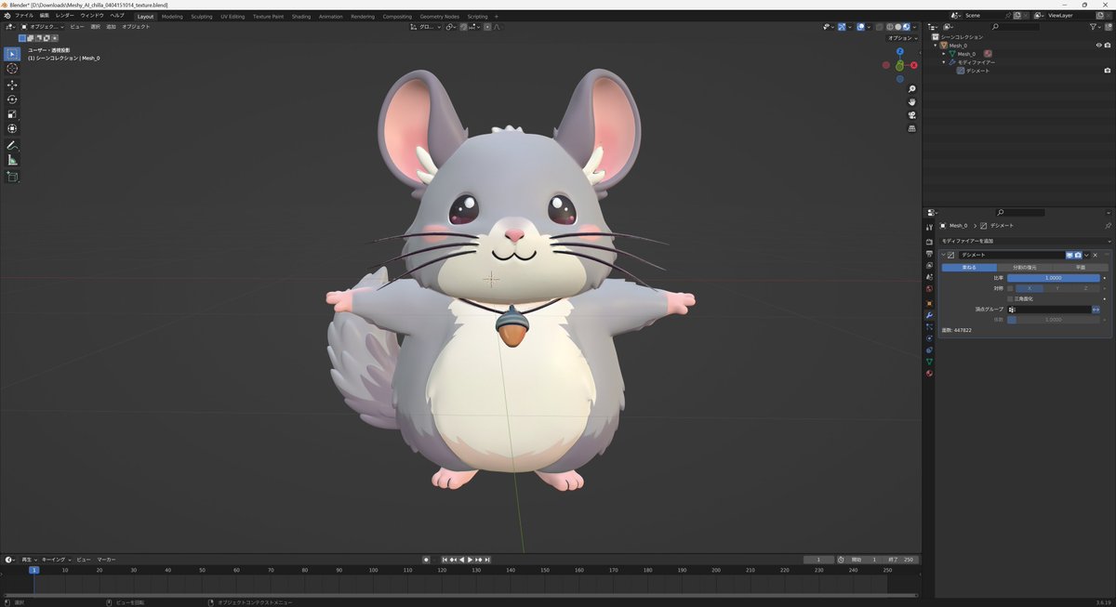
Task: Collapse the モディファイアー tree item
Action: click(x=943, y=62)
